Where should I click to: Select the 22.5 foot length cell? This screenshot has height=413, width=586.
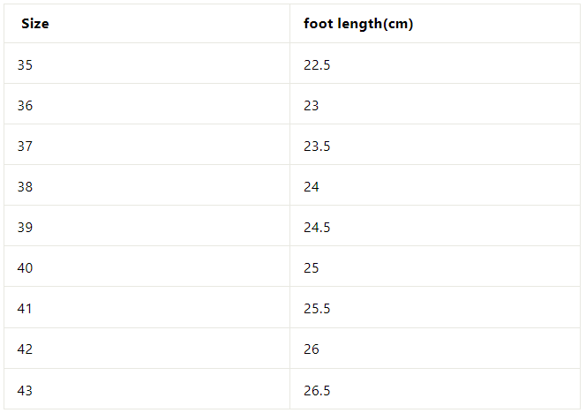(x=317, y=64)
